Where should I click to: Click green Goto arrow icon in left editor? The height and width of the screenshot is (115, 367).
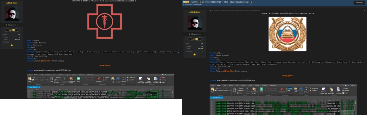78,79
